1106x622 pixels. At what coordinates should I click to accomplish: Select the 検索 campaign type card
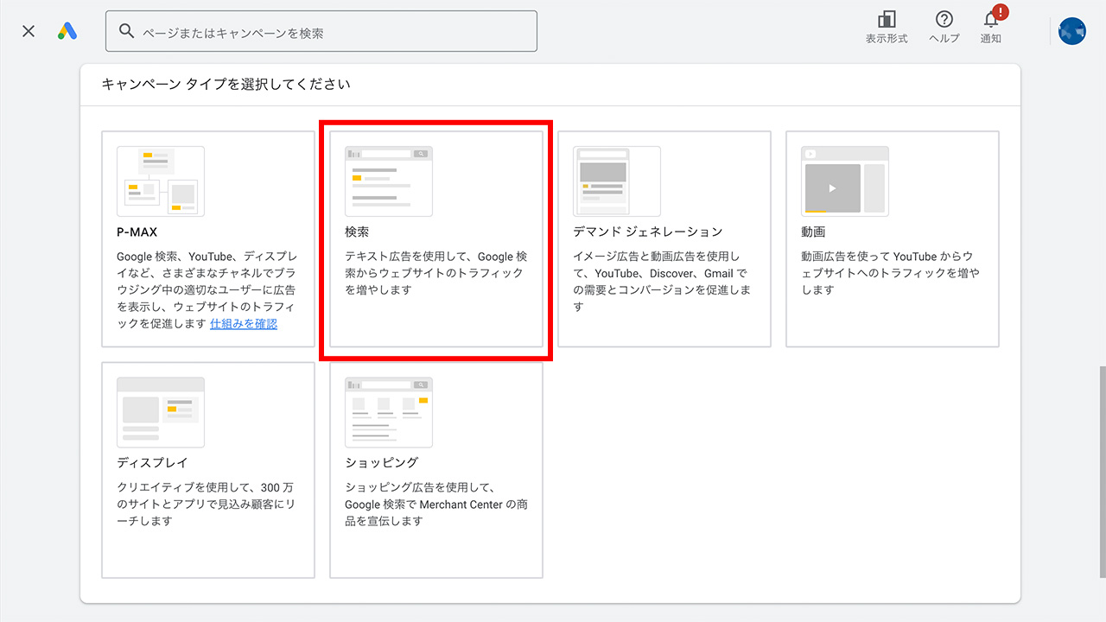(435, 239)
